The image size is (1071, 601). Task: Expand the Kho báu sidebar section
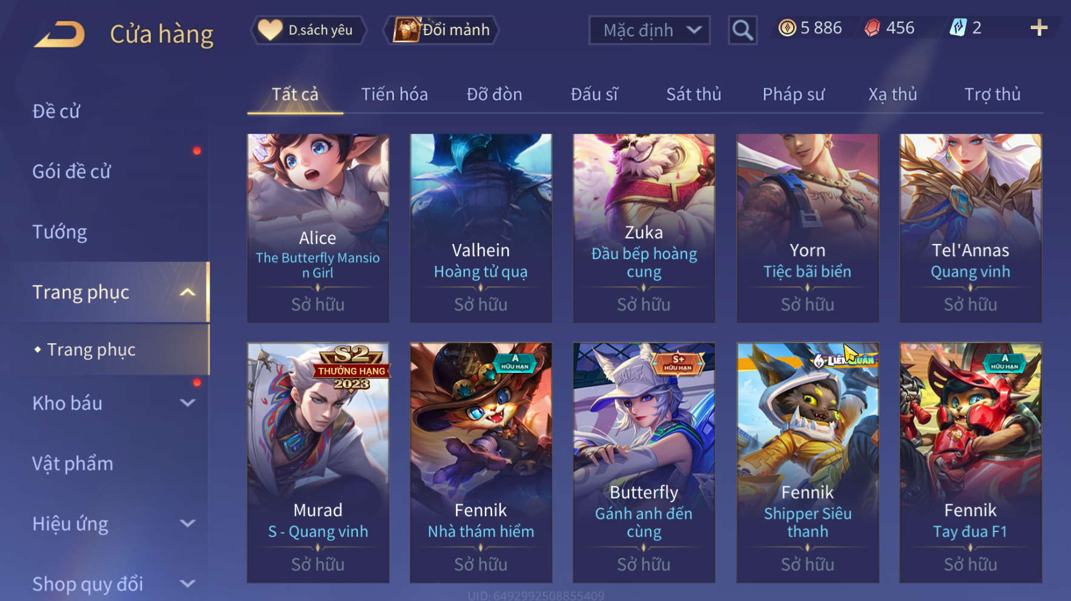(188, 403)
